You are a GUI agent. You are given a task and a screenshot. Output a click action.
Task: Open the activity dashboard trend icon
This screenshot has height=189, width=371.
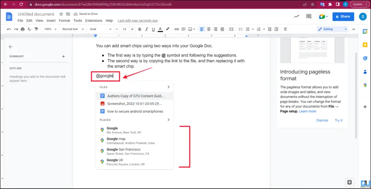pos(296,16)
